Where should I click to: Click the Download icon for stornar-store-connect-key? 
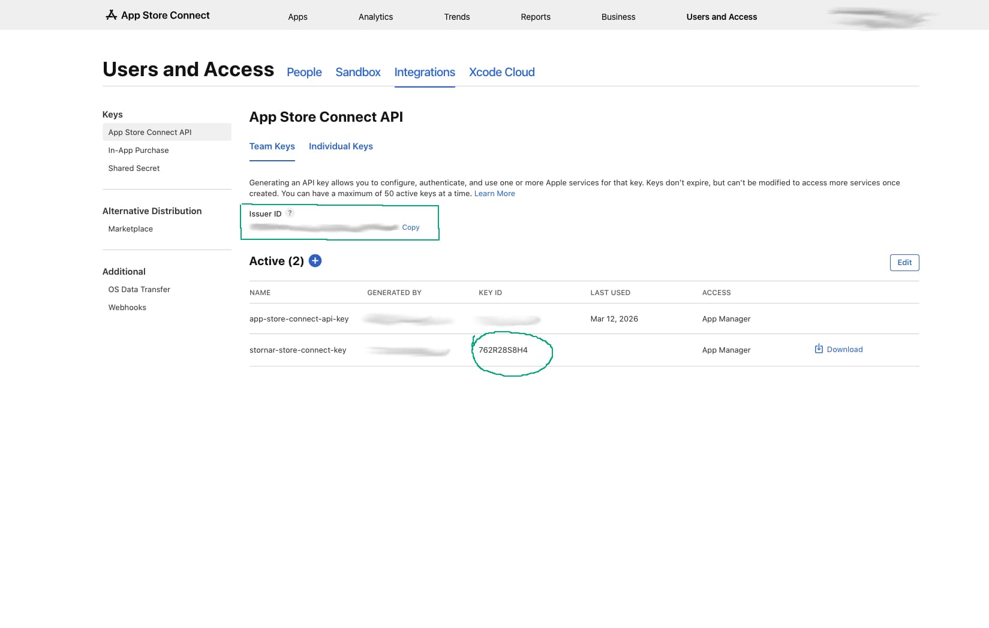coord(819,349)
